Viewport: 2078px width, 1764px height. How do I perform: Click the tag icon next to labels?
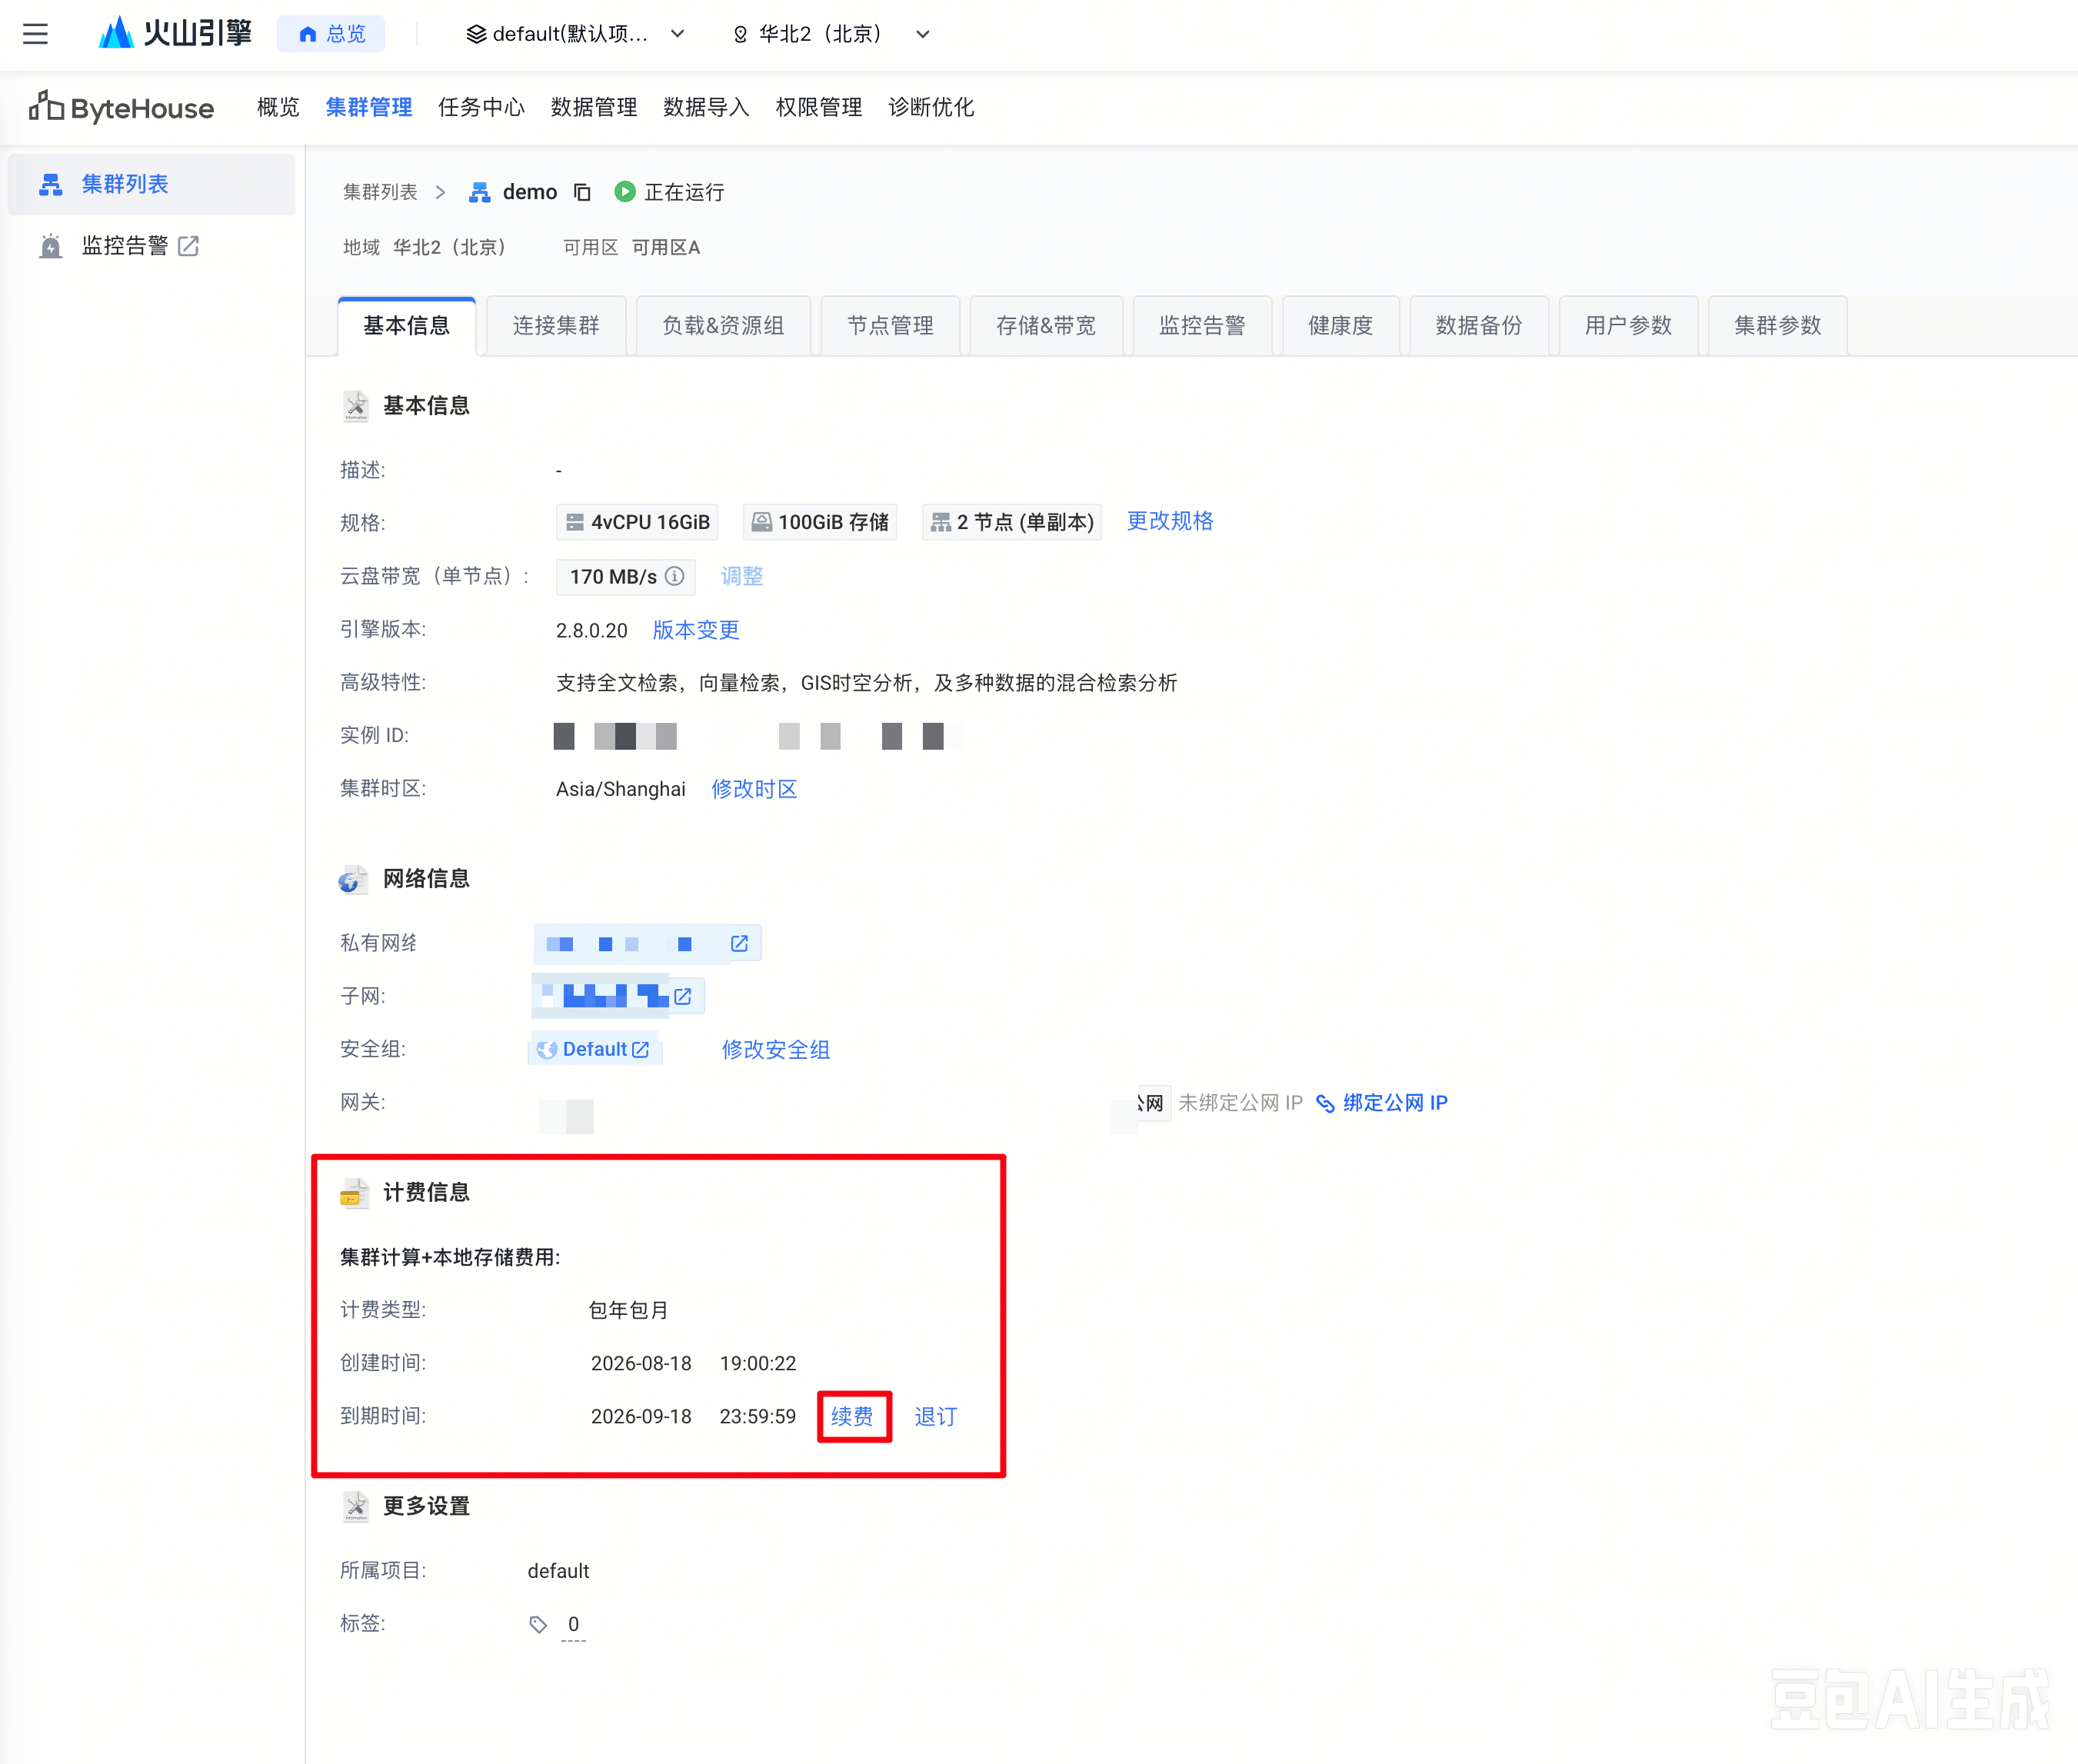(538, 1624)
